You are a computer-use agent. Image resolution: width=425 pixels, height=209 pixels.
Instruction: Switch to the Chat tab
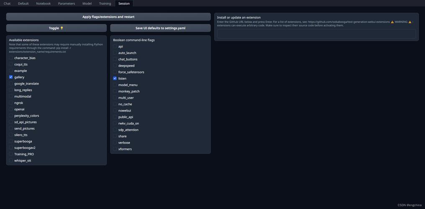pos(7,3)
